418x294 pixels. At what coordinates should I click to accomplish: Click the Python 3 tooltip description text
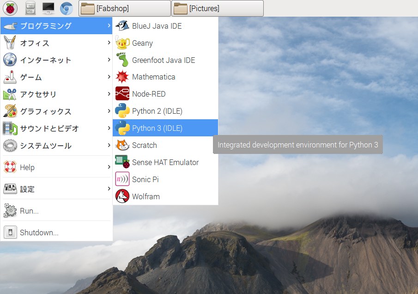point(298,145)
